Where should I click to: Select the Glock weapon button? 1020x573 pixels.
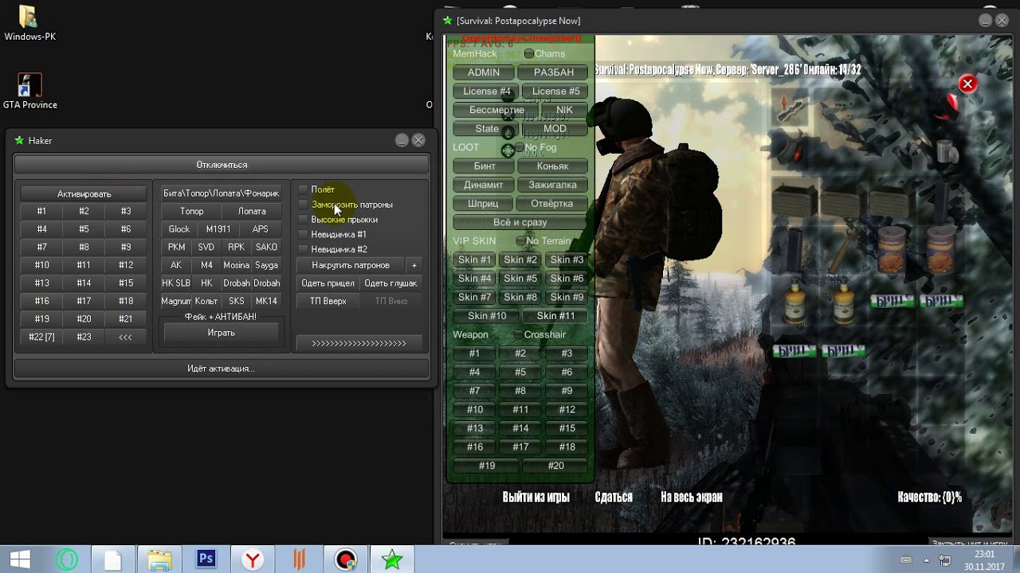pos(179,229)
